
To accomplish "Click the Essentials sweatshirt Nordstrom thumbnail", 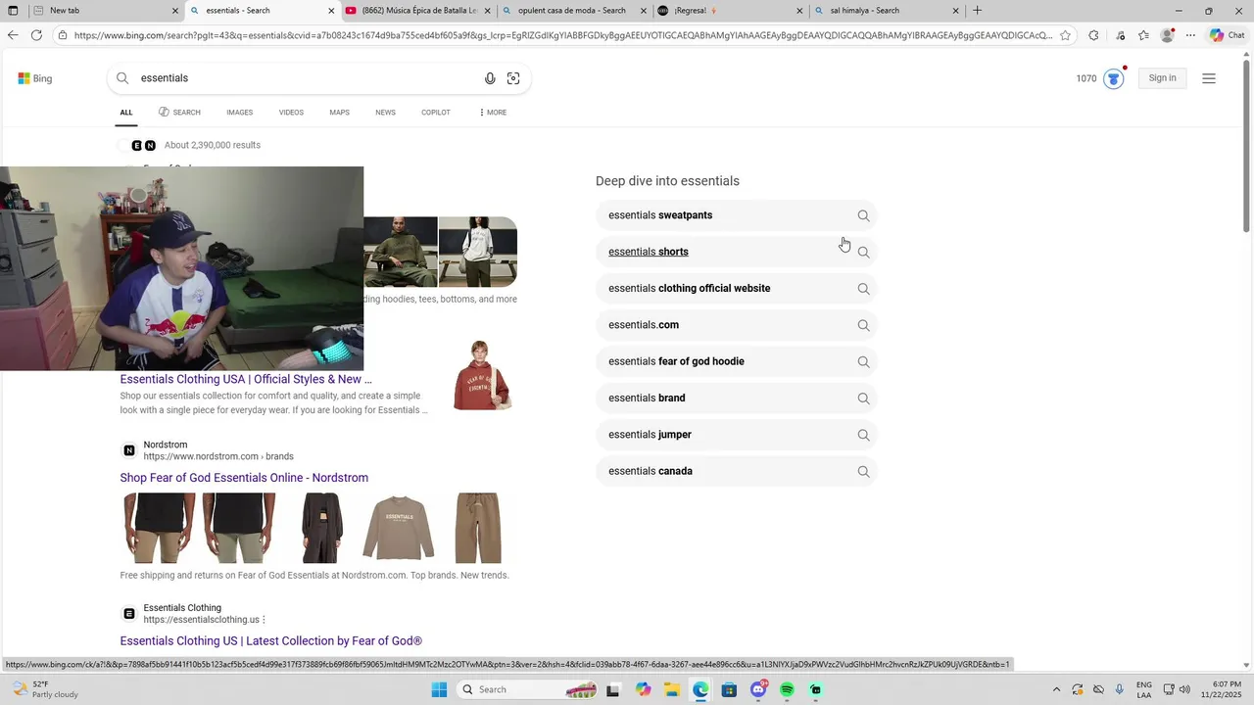I will coord(398,528).
